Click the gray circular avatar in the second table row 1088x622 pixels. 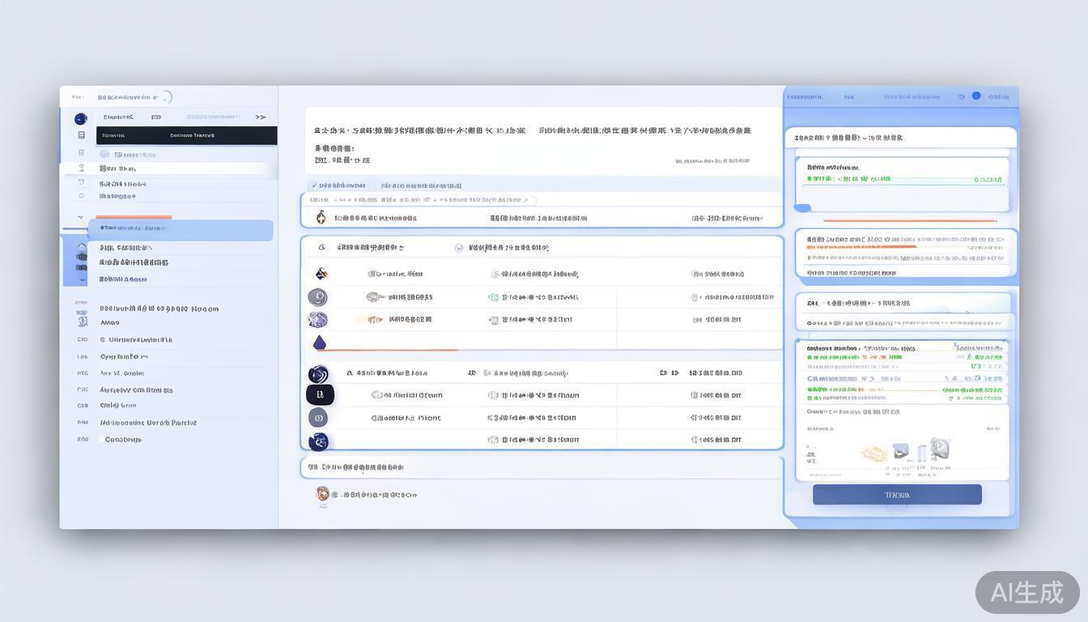pos(318,296)
